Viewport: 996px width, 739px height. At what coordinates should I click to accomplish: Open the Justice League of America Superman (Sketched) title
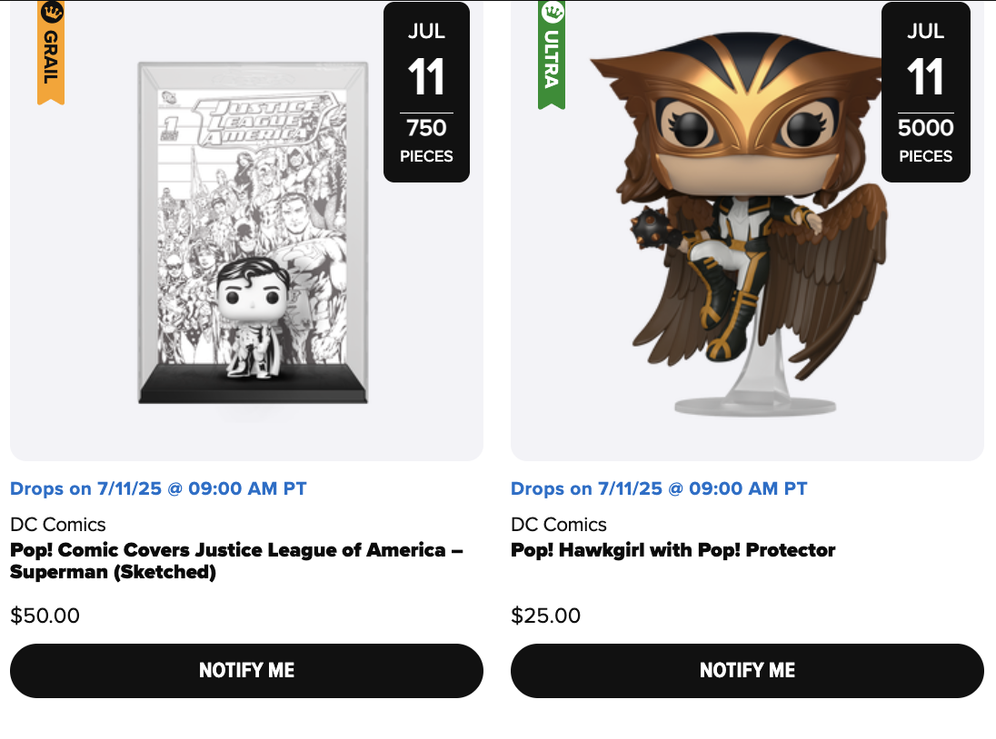click(x=236, y=561)
